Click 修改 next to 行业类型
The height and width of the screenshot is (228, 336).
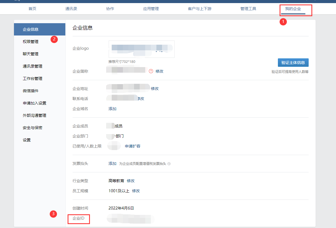[x=131, y=181]
